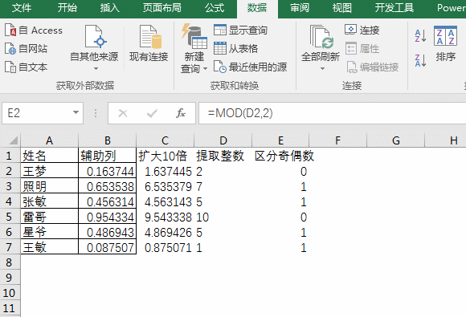Cancel formula entry with X button

pos(122,113)
